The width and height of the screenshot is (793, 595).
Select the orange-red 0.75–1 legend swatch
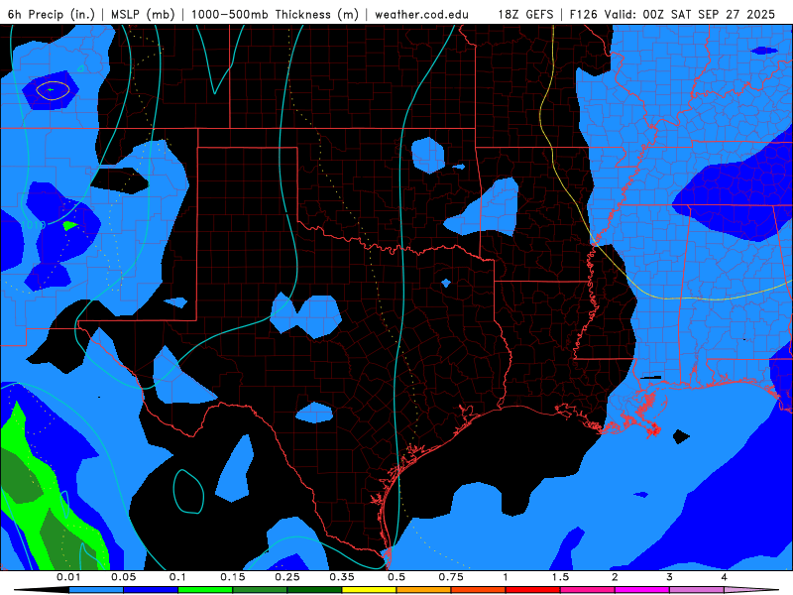[x=479, y=590]
